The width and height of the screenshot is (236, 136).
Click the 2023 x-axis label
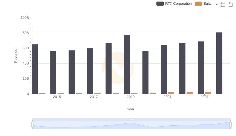point(204,97)
